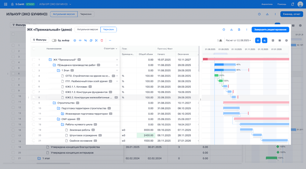Select the 'Черновик' tab
Viewport: 306px width, 169px height.
(x=108, y=30)
